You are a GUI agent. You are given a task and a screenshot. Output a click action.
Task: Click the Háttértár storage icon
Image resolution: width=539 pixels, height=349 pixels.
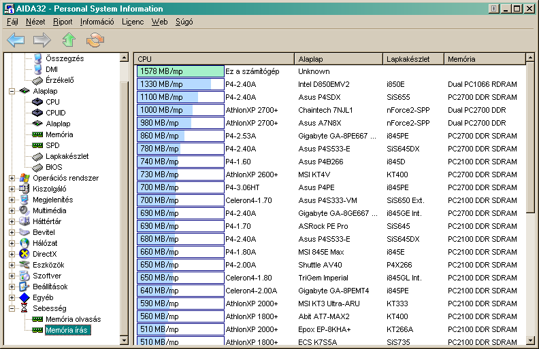tap(24, 221)
